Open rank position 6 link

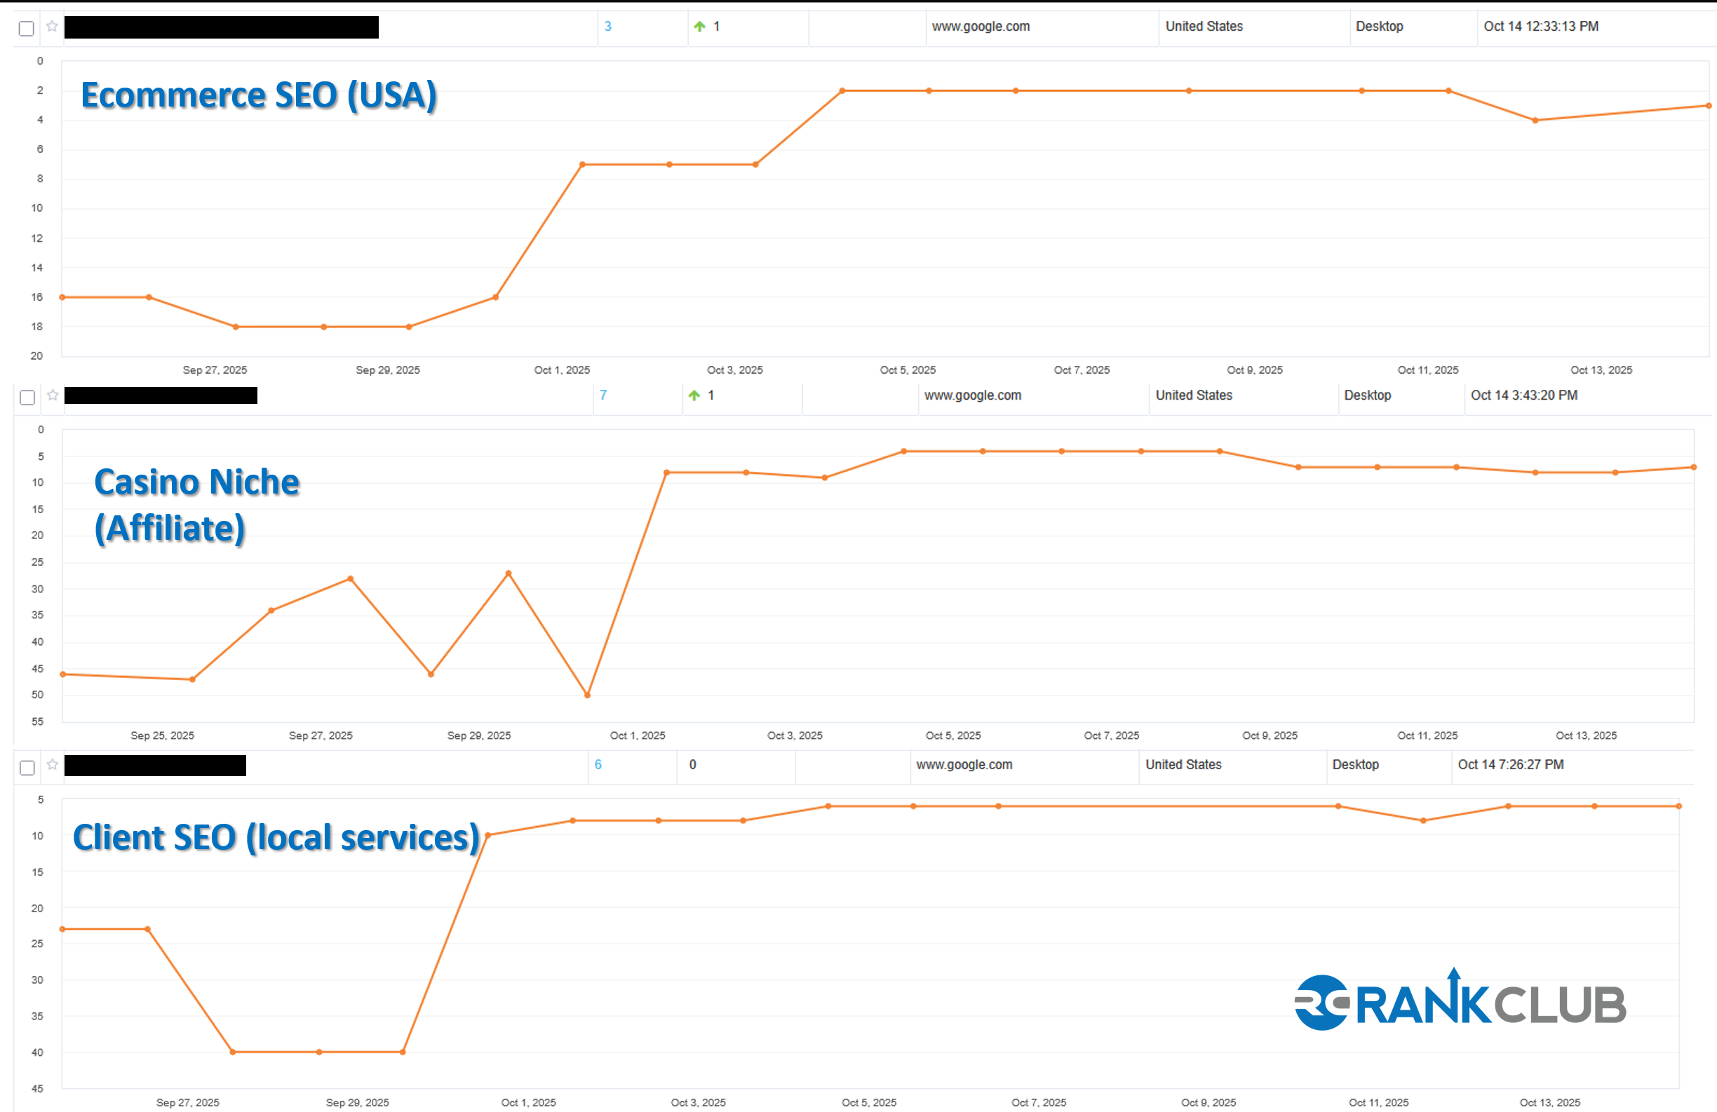[598, 764]
